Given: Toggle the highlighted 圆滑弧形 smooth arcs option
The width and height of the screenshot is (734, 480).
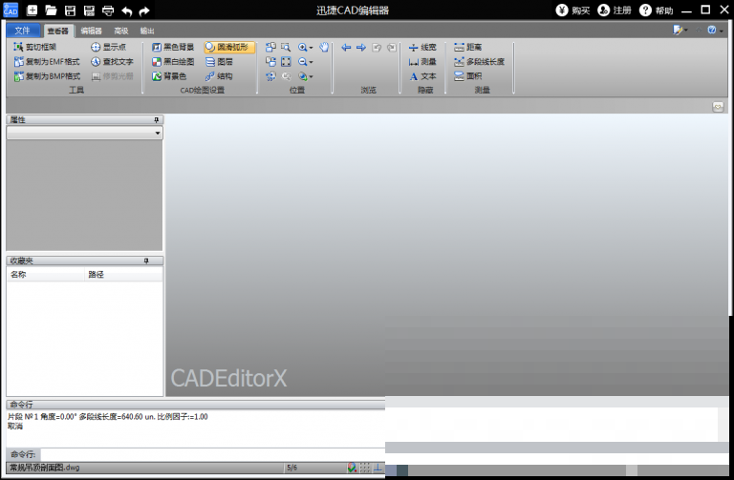Looking at the screenshot, I should click(x=229, y=47).
